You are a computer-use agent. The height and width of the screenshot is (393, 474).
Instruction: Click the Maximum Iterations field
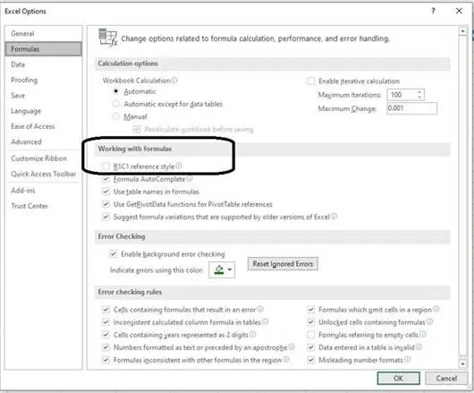click(x=402, y=95)
